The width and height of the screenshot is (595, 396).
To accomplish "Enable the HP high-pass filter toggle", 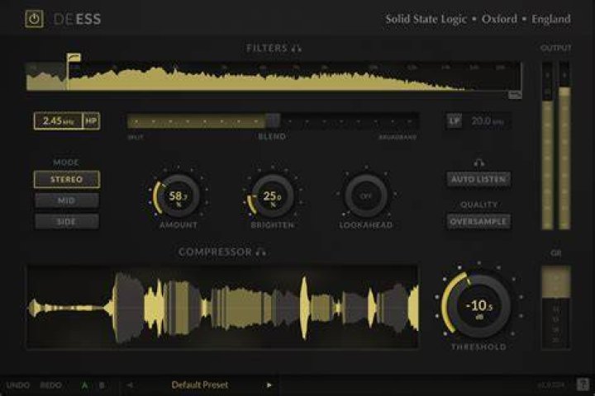I will click(92, 121).
